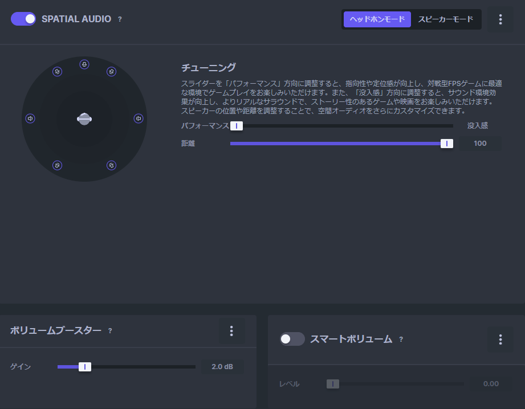Screen dimensions: 525x409
Task: Enable the スマートボリューム toggle
Action: click(x=292, y=339)
